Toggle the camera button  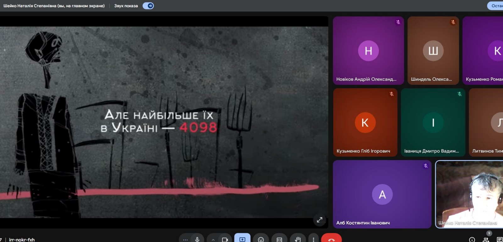point(225,239)
